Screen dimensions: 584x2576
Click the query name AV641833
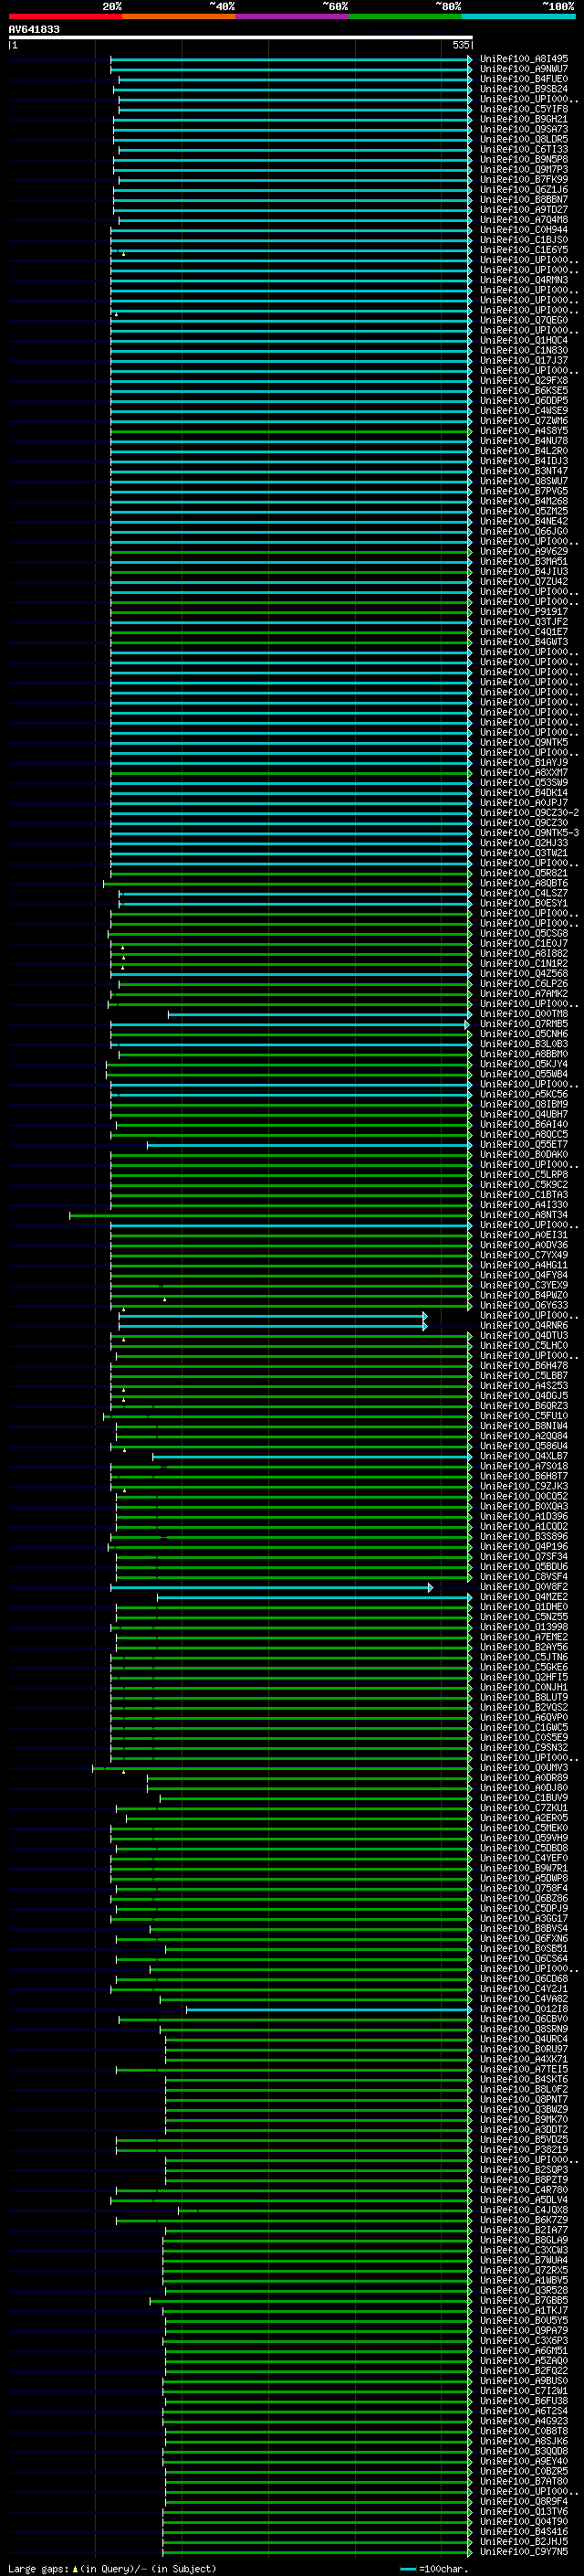click(34, 29)
